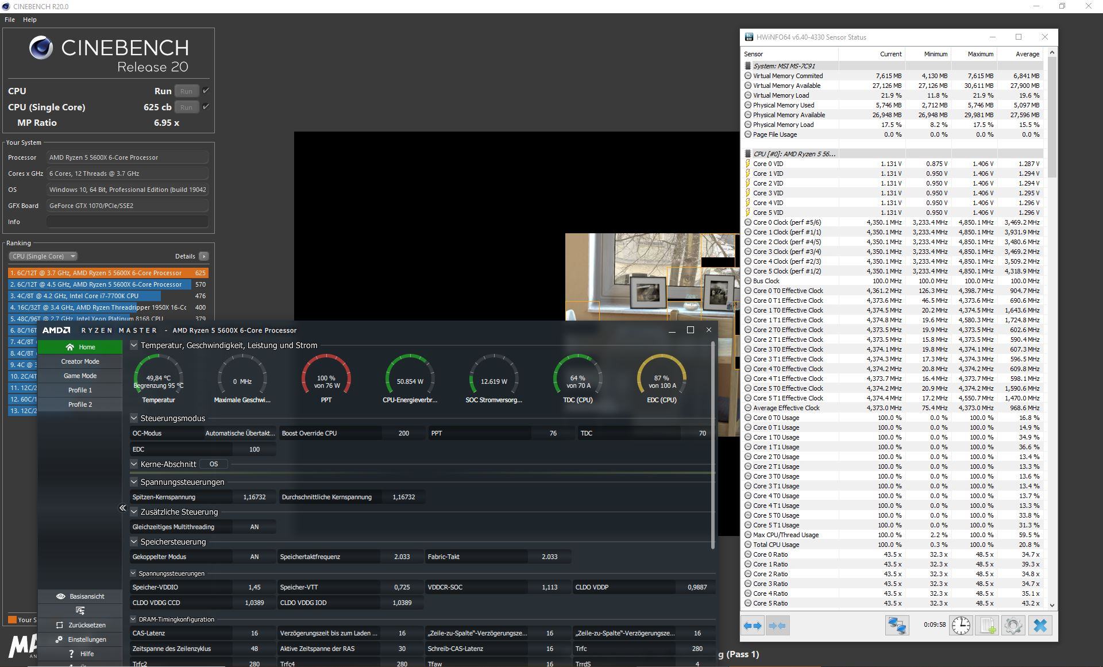Click the Ryzen Master Home icon
The width and height of the screenshot is (1103, 667).
coord(70,347)
